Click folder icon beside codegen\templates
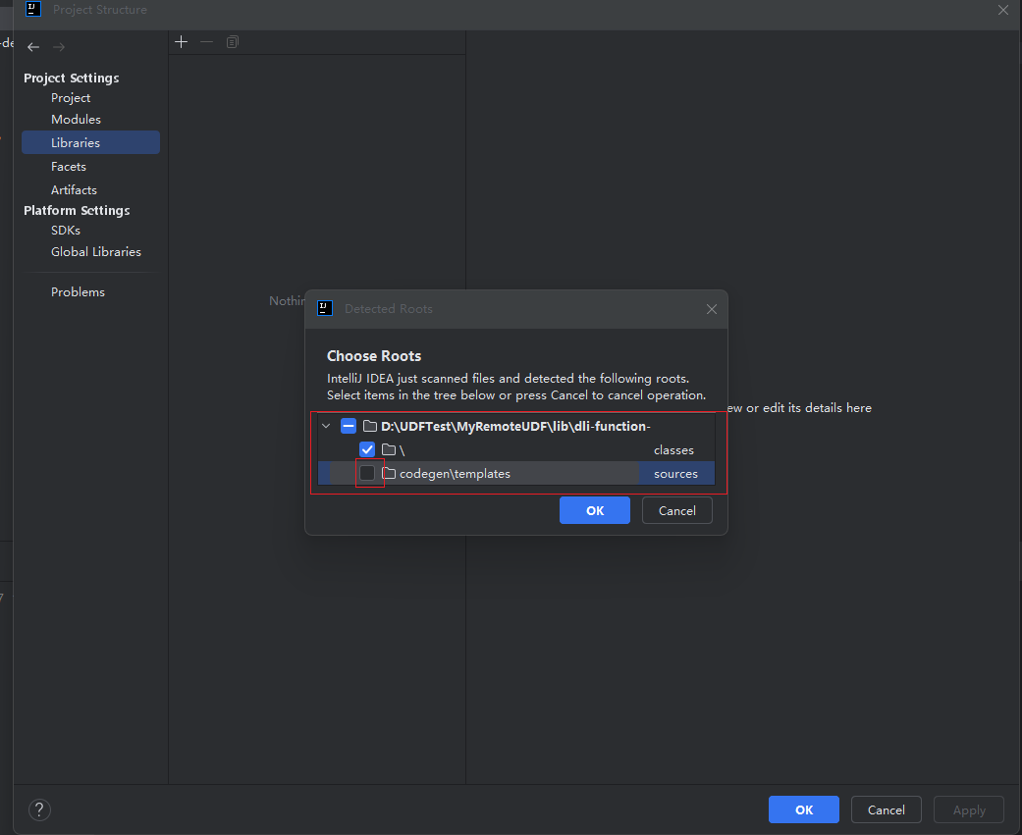1022x835 pixels. [389, 474]
